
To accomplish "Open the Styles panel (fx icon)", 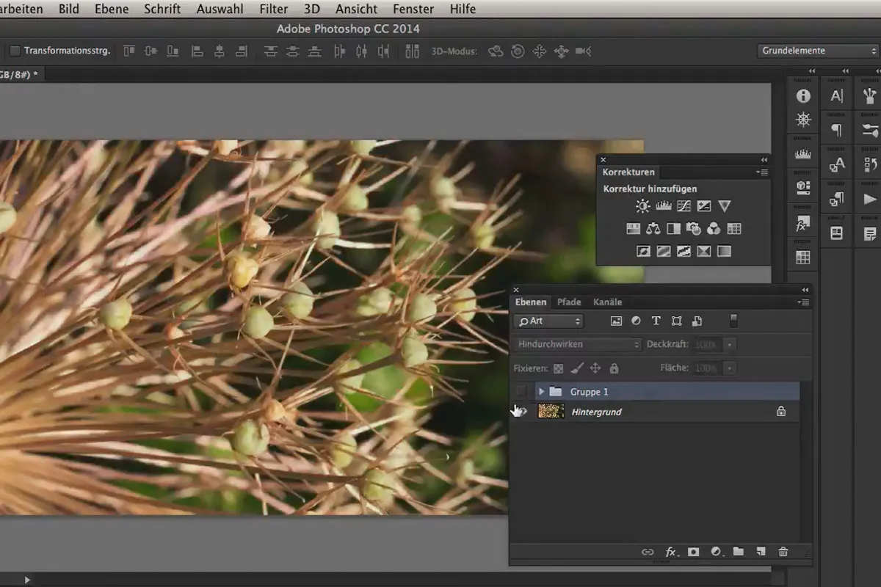I will click(x=803, y=224).
